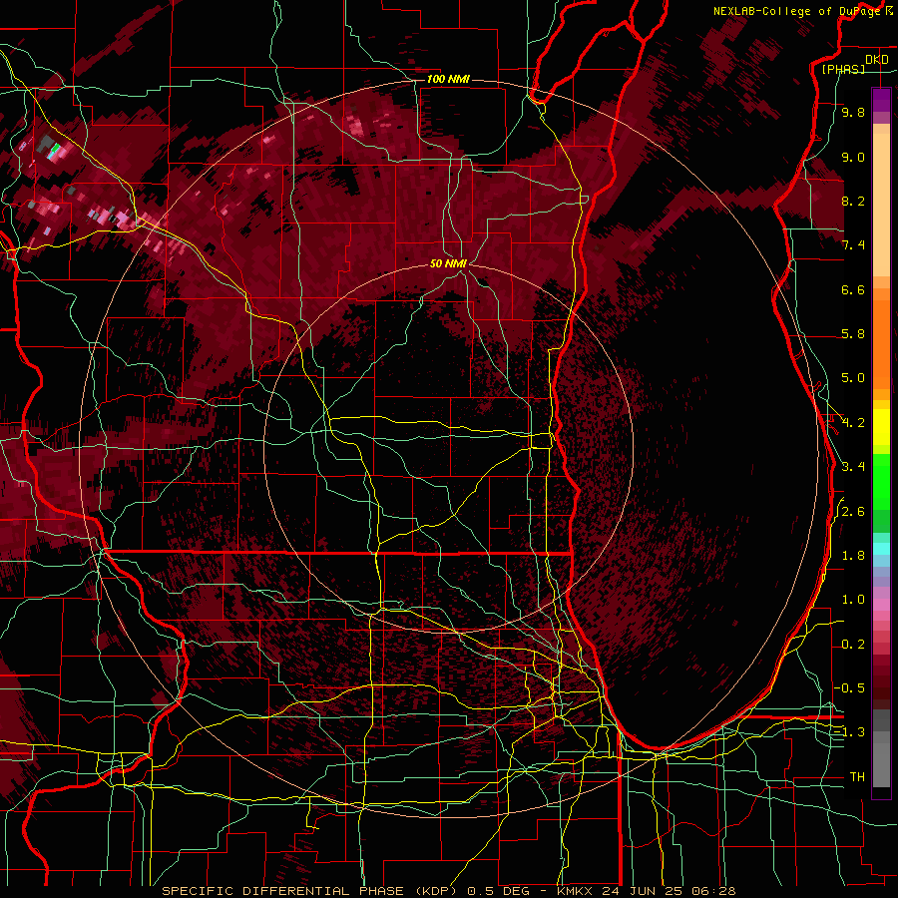Click the TH threshold label
This screenshot has width=898, height=898.
(857, 777)
